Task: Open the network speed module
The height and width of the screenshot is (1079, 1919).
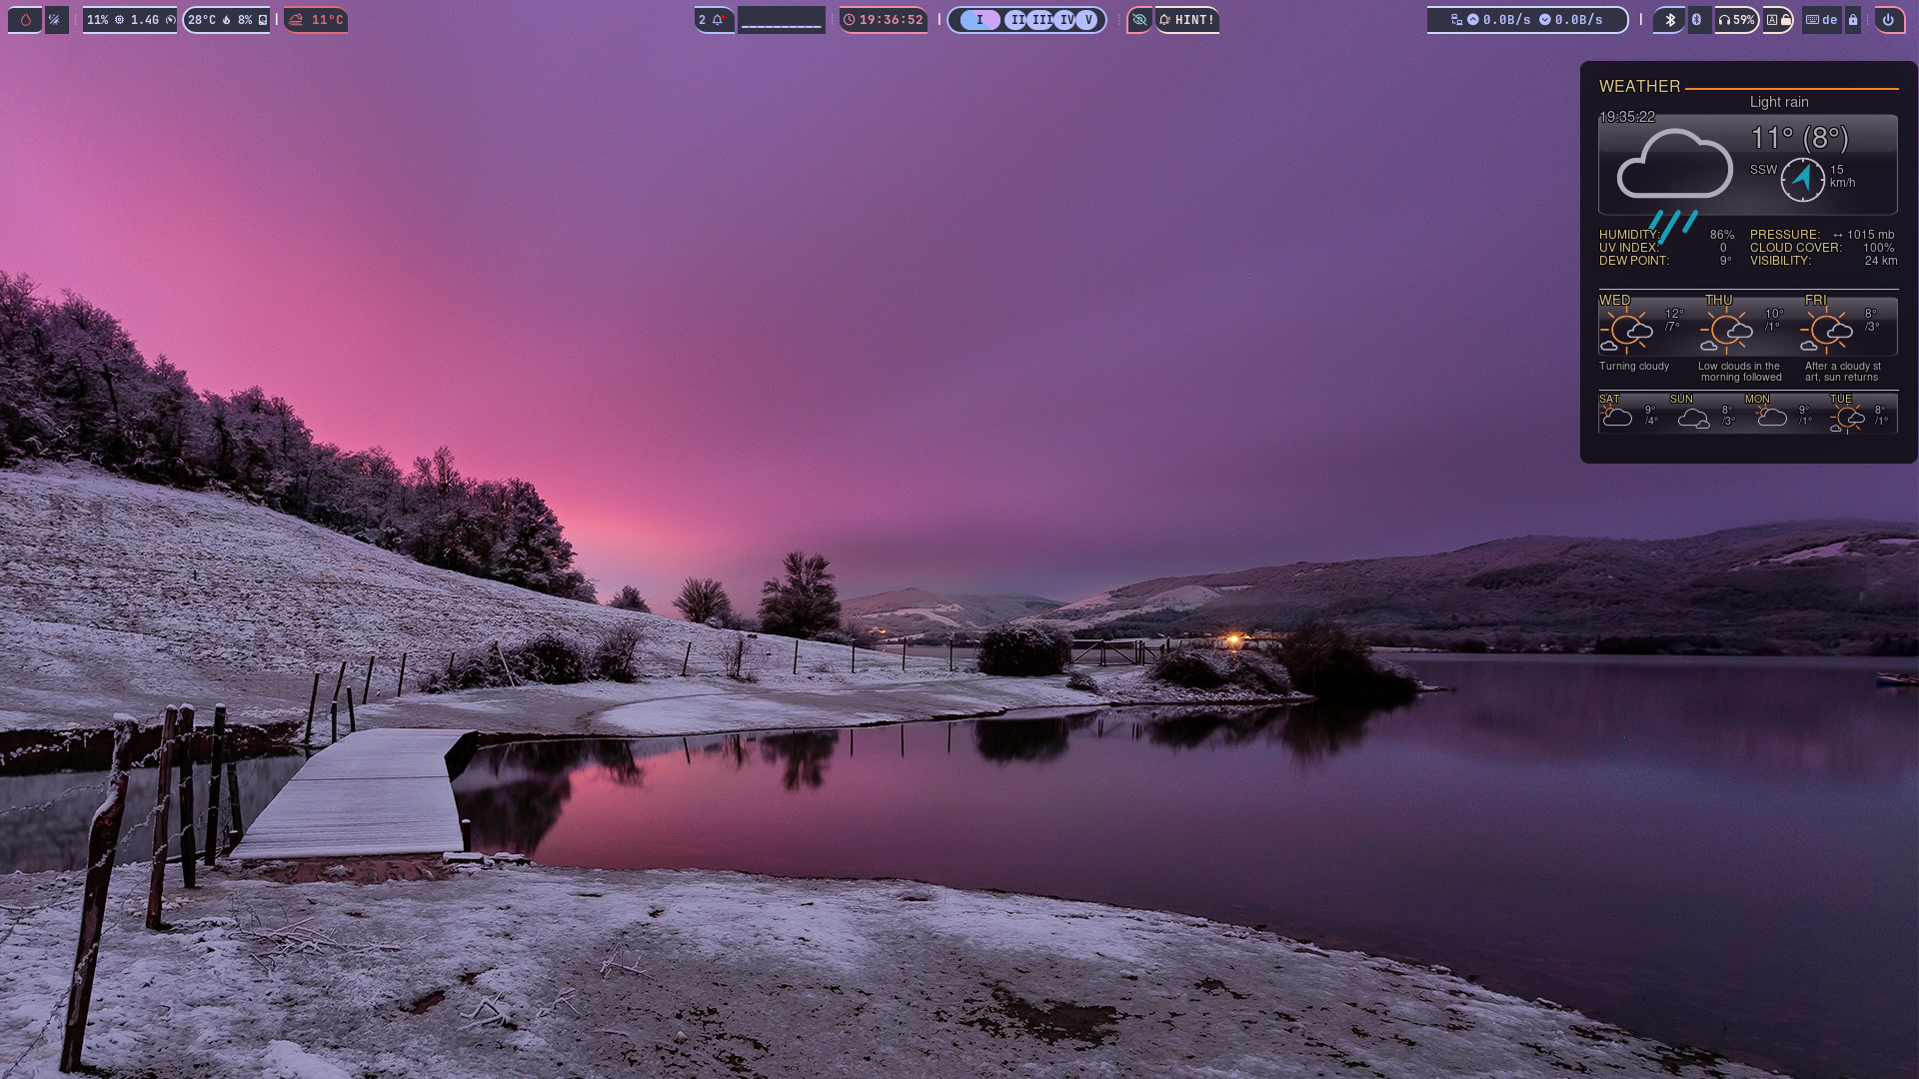Action: coord(1527,20)
